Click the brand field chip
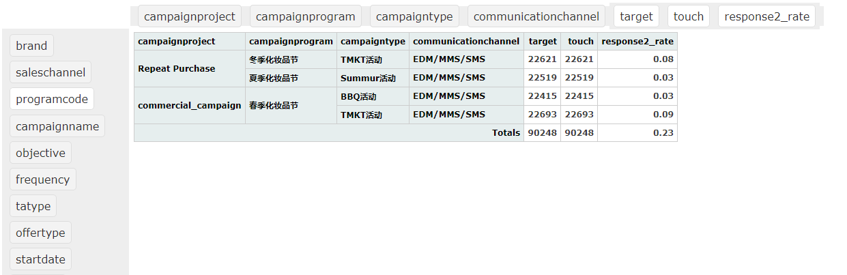This screenshot has height=275, width=847. [x=31, y=46]
